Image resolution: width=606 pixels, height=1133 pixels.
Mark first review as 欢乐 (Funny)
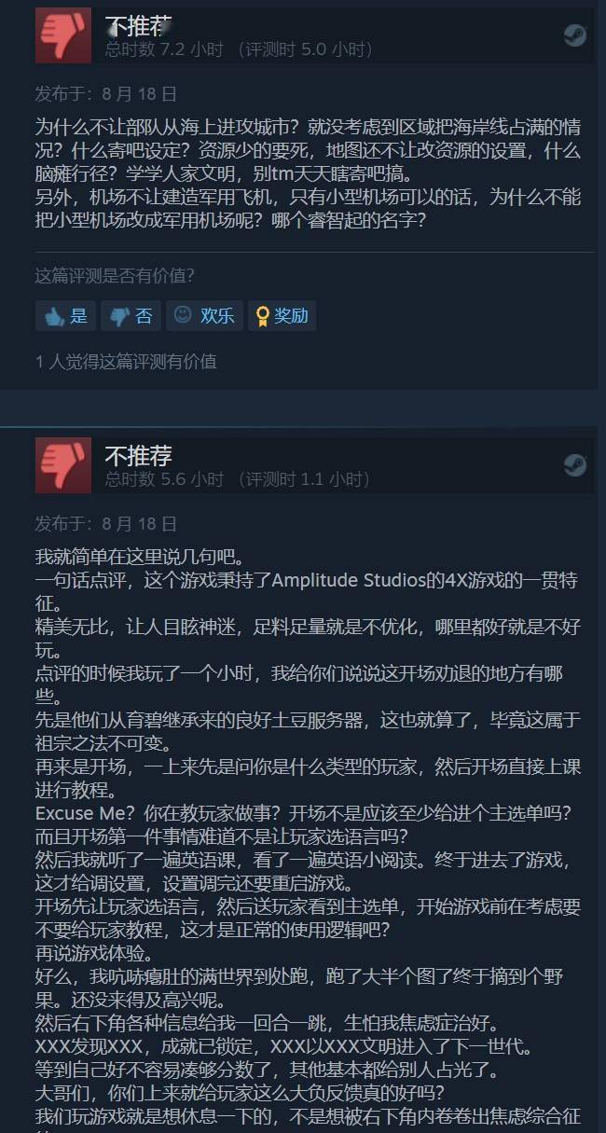[204, 315]
